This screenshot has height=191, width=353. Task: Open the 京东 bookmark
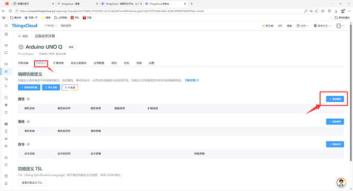point(75,17)
